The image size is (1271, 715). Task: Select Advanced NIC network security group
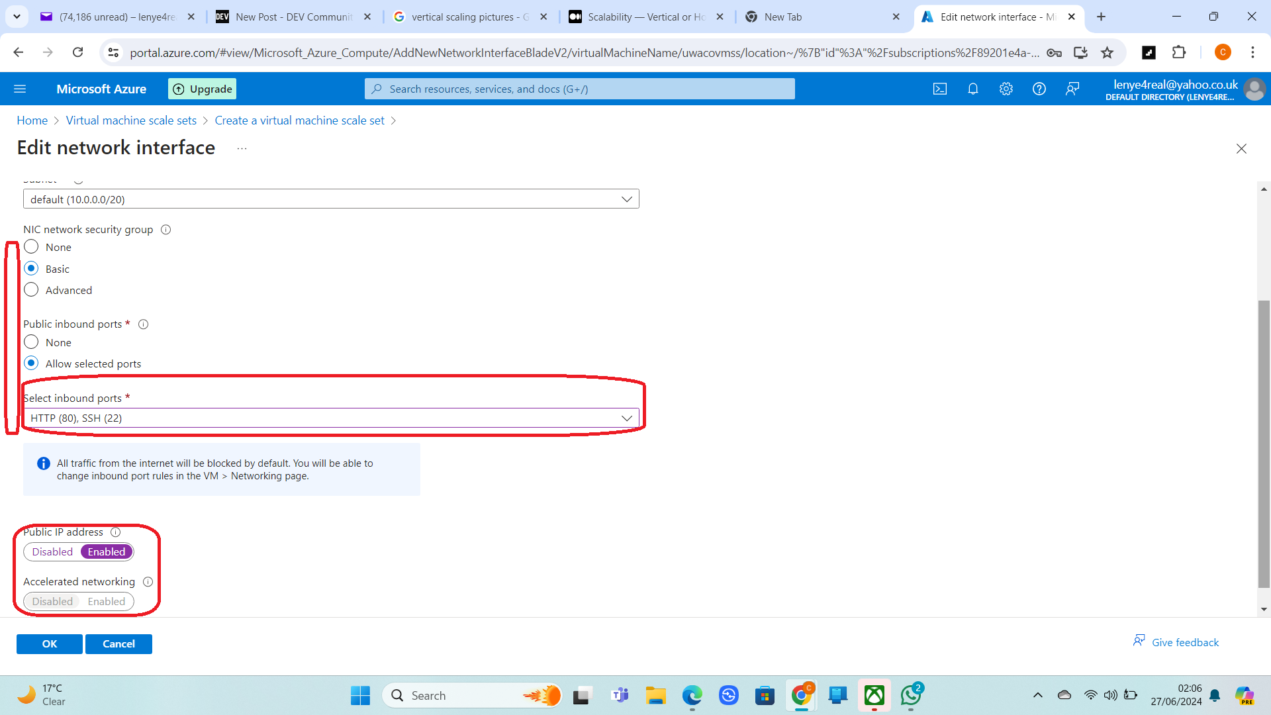click(x=31, y=290)
